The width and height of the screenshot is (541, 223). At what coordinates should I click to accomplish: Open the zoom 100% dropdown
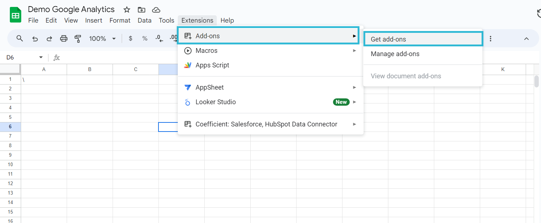pyautogui.click(x=103, y=38)
